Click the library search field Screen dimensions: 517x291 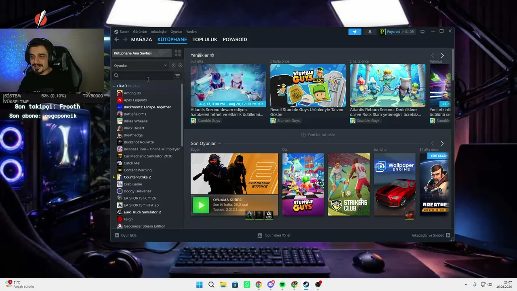coord(143,76)
